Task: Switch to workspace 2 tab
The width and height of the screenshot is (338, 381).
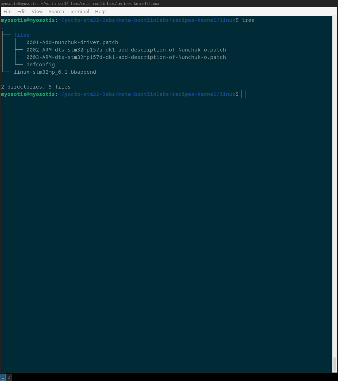Action: click(9, 377)
